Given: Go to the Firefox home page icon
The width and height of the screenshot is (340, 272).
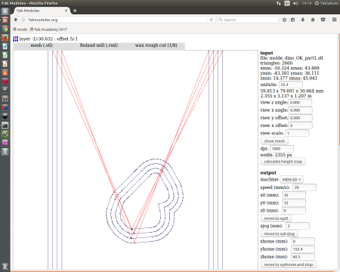Looking at the screenshot, I should point(313,20).
